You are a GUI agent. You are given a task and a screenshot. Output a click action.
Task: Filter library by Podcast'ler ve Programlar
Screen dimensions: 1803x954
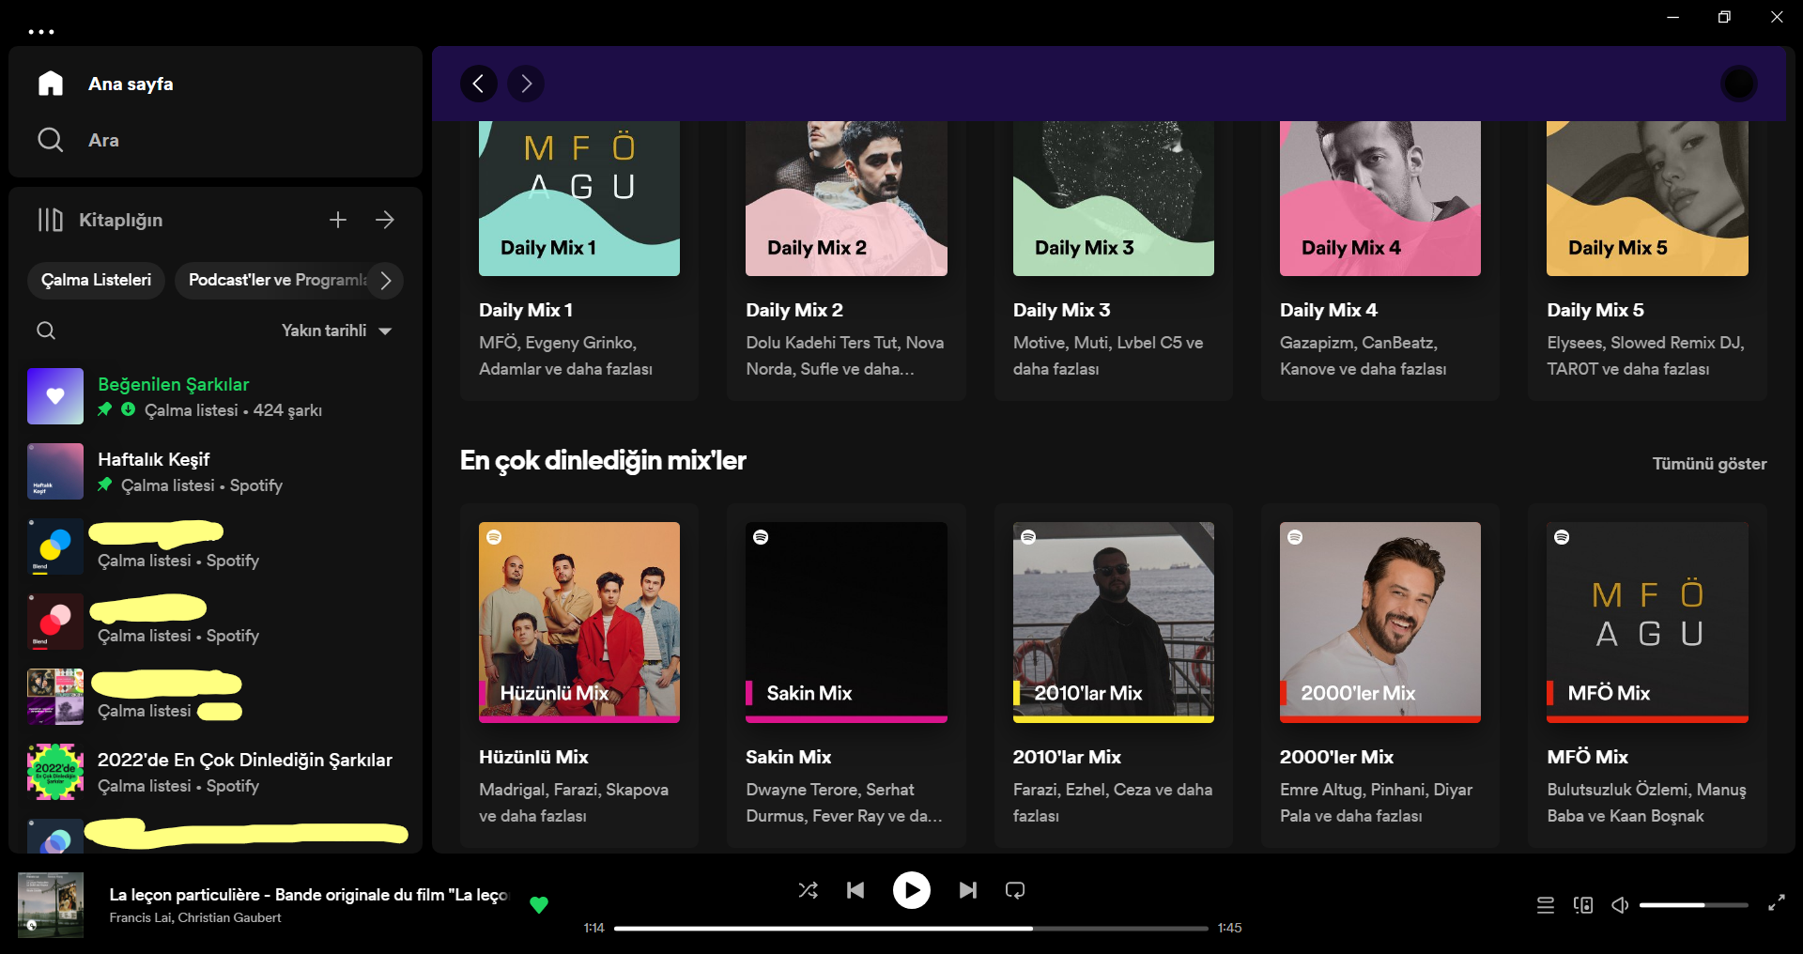click(x=277, y=281)
